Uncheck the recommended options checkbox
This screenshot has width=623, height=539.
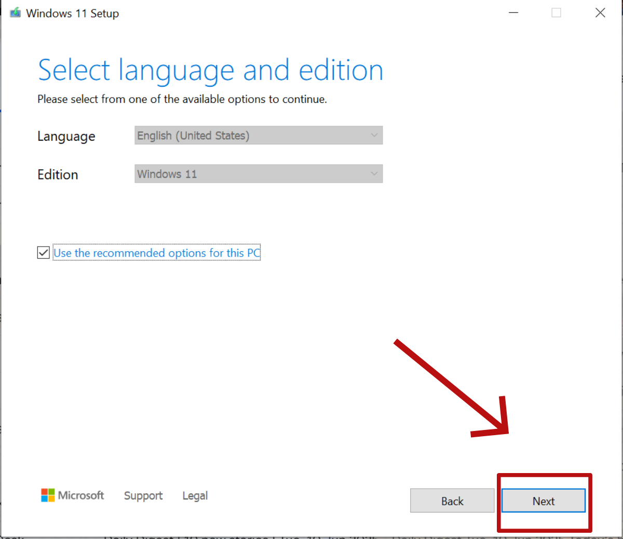(44, 253)
